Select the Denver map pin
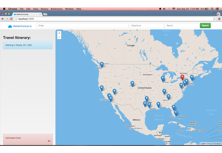The image size is (222, 153). coord(132,84)
